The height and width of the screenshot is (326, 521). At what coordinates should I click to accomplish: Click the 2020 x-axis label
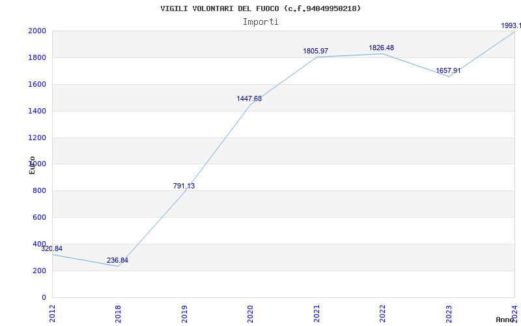pos(250,313)
